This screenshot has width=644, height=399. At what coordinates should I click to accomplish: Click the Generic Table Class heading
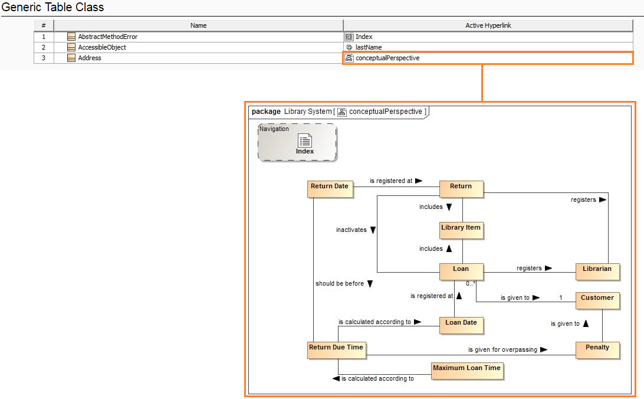(x=52, y=7)
